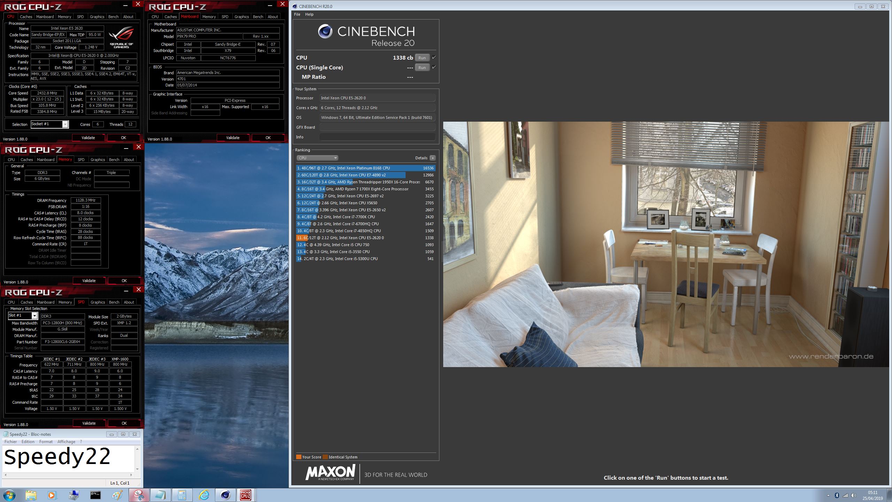The height and width of the screenshot is (502, 892).
Task: Open Windows Explorer from the taskbar
Action: coord(31,495)
